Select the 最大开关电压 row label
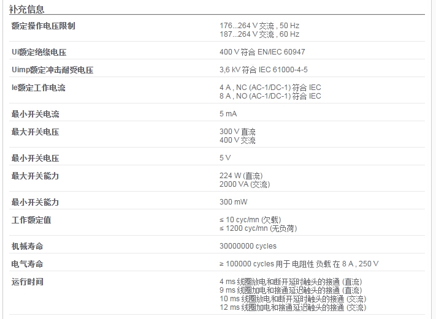This screenshot has height=319, width=436. coord(36,132)
